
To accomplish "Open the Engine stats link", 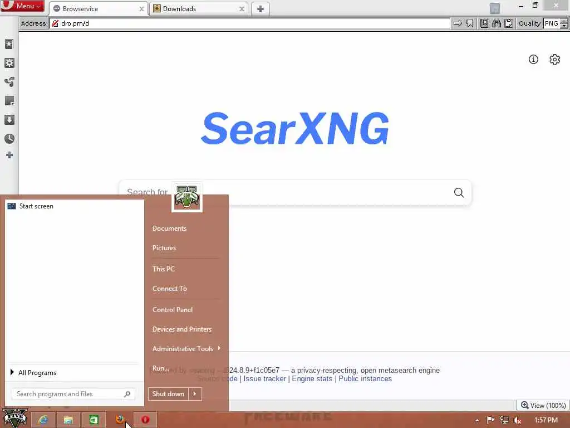I will [312, 379].
